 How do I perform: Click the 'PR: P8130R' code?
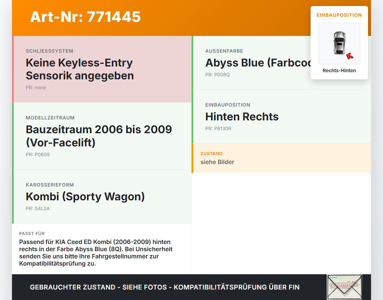218,129
